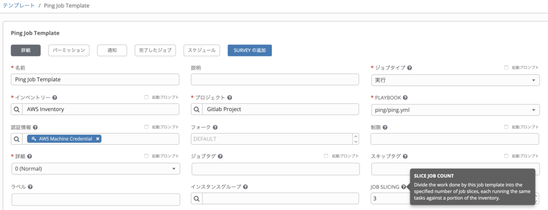This screenshot has height=210, width=548.
Task: Enable 起動プロンプト checkbox for インベントリー
Action: [147, 97]
